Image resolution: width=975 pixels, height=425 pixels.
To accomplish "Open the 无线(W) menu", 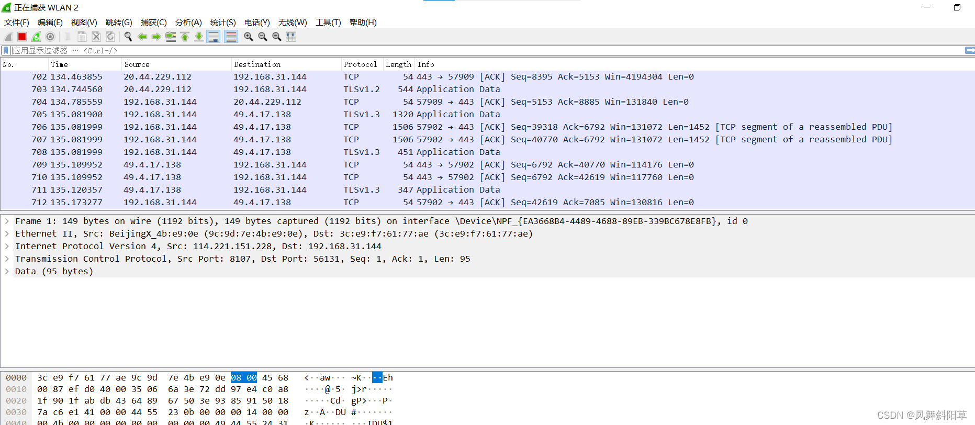I will pyautogui.click(x=293, y=22).
